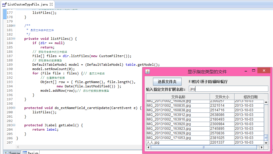Click the 选择文件夹 button
Screen dimensions: 273x154
(167, 82)
